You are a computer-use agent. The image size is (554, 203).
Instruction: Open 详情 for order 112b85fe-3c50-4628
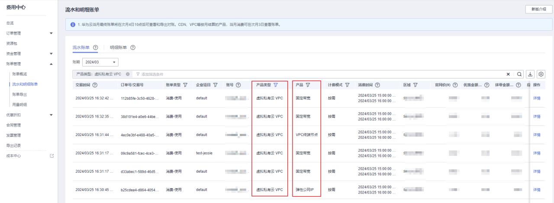pos(537,98)
